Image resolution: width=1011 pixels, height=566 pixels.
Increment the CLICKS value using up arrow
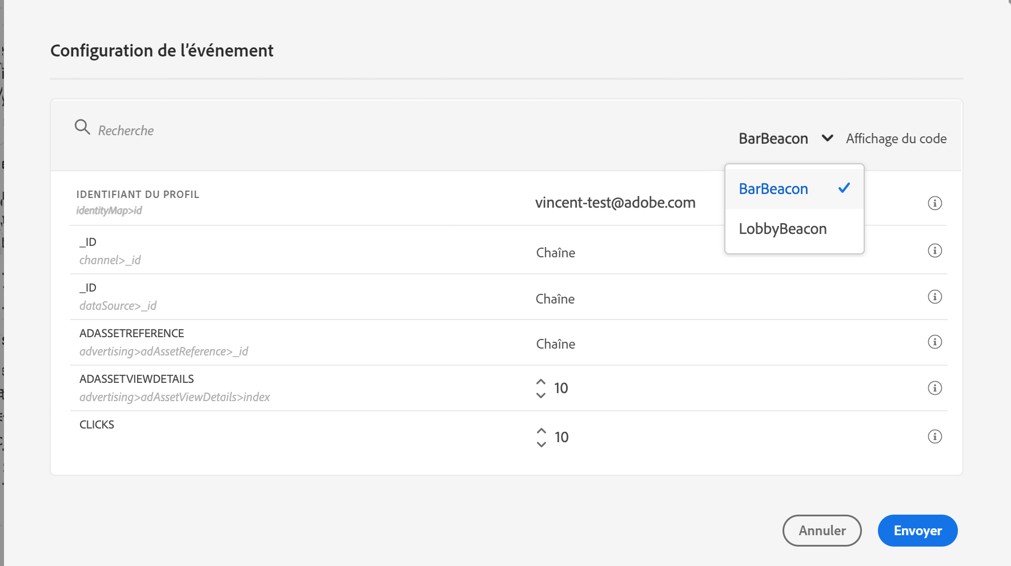541,431
